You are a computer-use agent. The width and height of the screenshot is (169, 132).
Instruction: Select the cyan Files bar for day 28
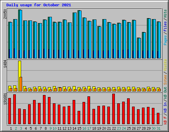(x=145, y=45)
